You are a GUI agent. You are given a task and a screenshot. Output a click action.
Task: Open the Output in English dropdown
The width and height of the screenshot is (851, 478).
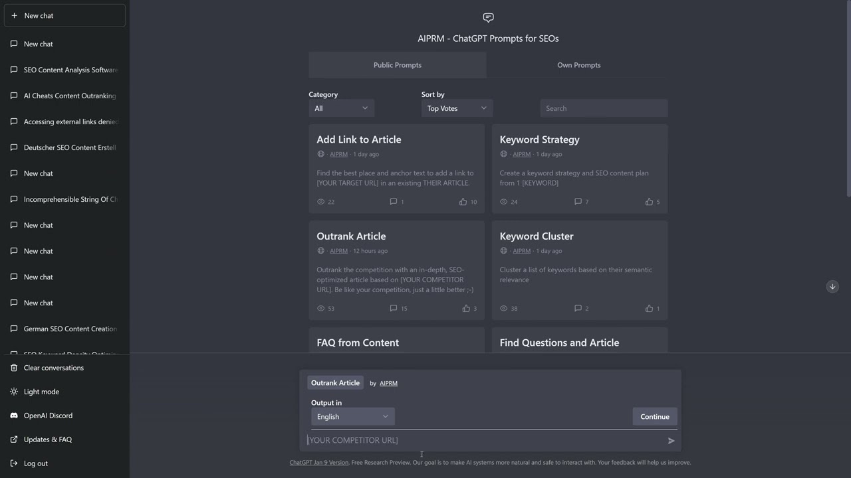(x=352, y=416)
